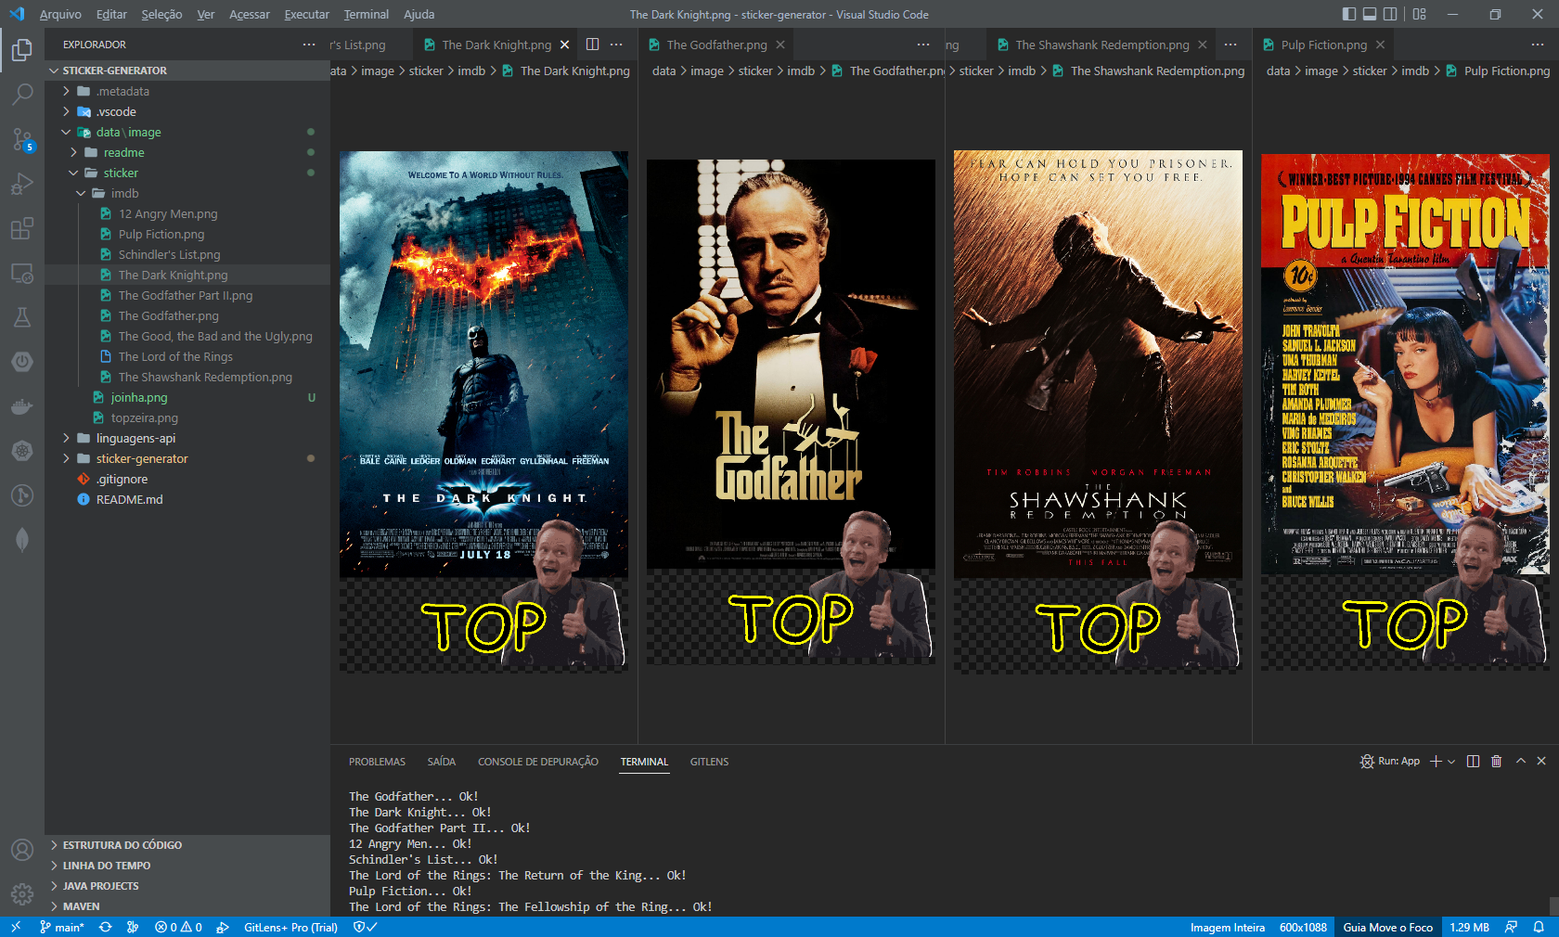Open the Docker view in activity bar

22,406
